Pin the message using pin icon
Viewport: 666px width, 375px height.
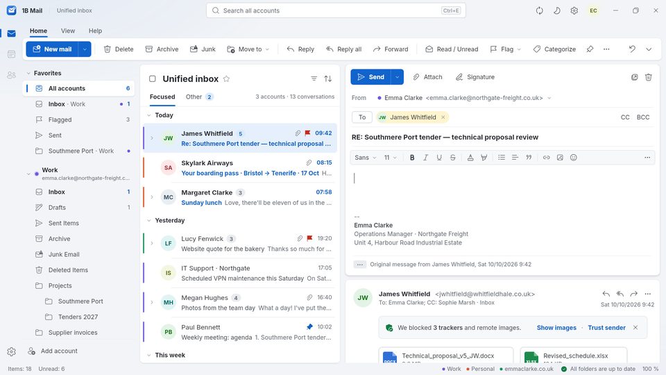pos(590,49)
